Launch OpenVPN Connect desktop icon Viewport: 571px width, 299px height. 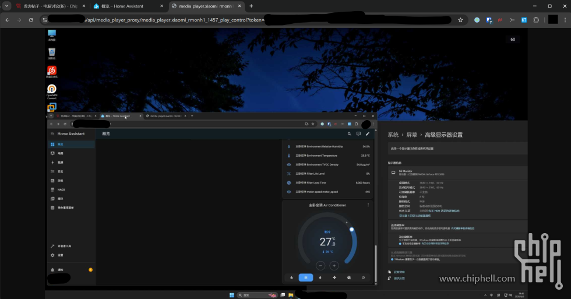point(52,92)
